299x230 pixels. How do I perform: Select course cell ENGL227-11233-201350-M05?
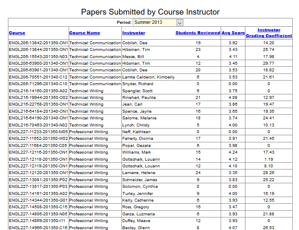click(x=39, y=132)
